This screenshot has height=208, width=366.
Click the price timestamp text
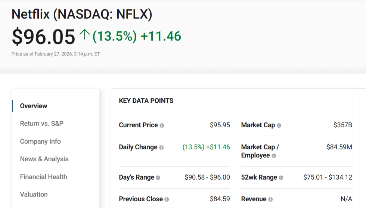56,54
